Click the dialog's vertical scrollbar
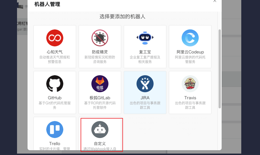 pos(219,69)
